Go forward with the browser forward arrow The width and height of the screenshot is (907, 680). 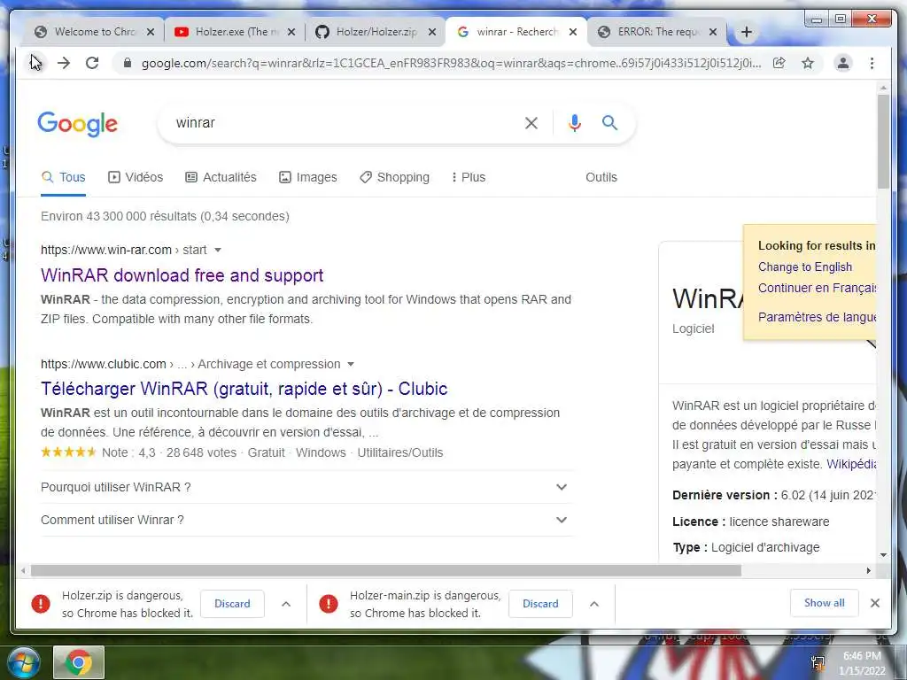[64, 63]
